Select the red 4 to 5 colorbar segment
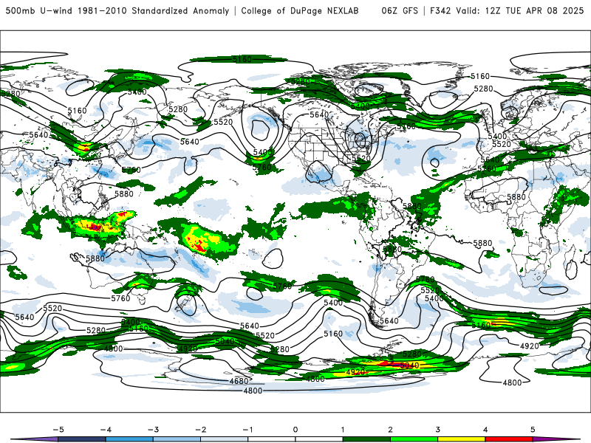This screenshot has width=591, height=443. (x=509, y=439)
